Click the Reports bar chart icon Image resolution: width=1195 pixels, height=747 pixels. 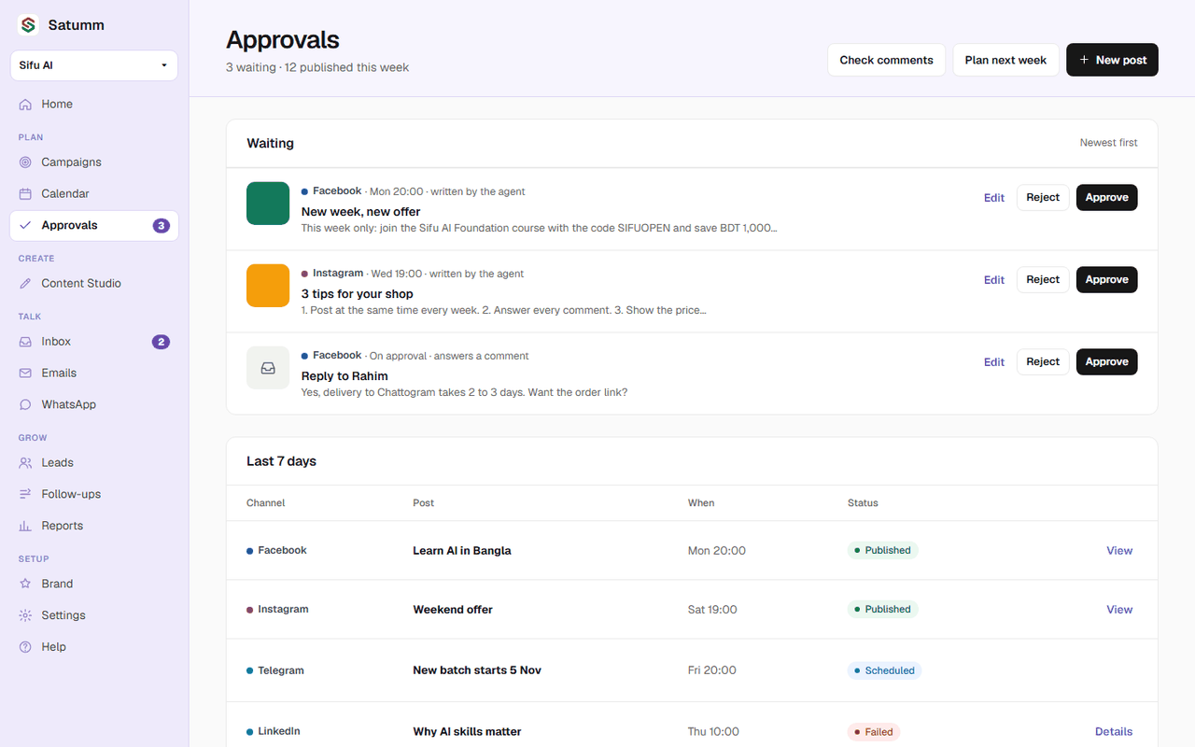pos(25,527)
